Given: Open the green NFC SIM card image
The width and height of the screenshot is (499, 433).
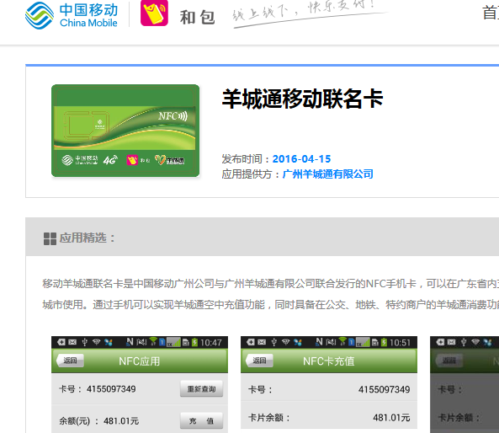Looking at the screenshot, I should (x=125, y=131).
